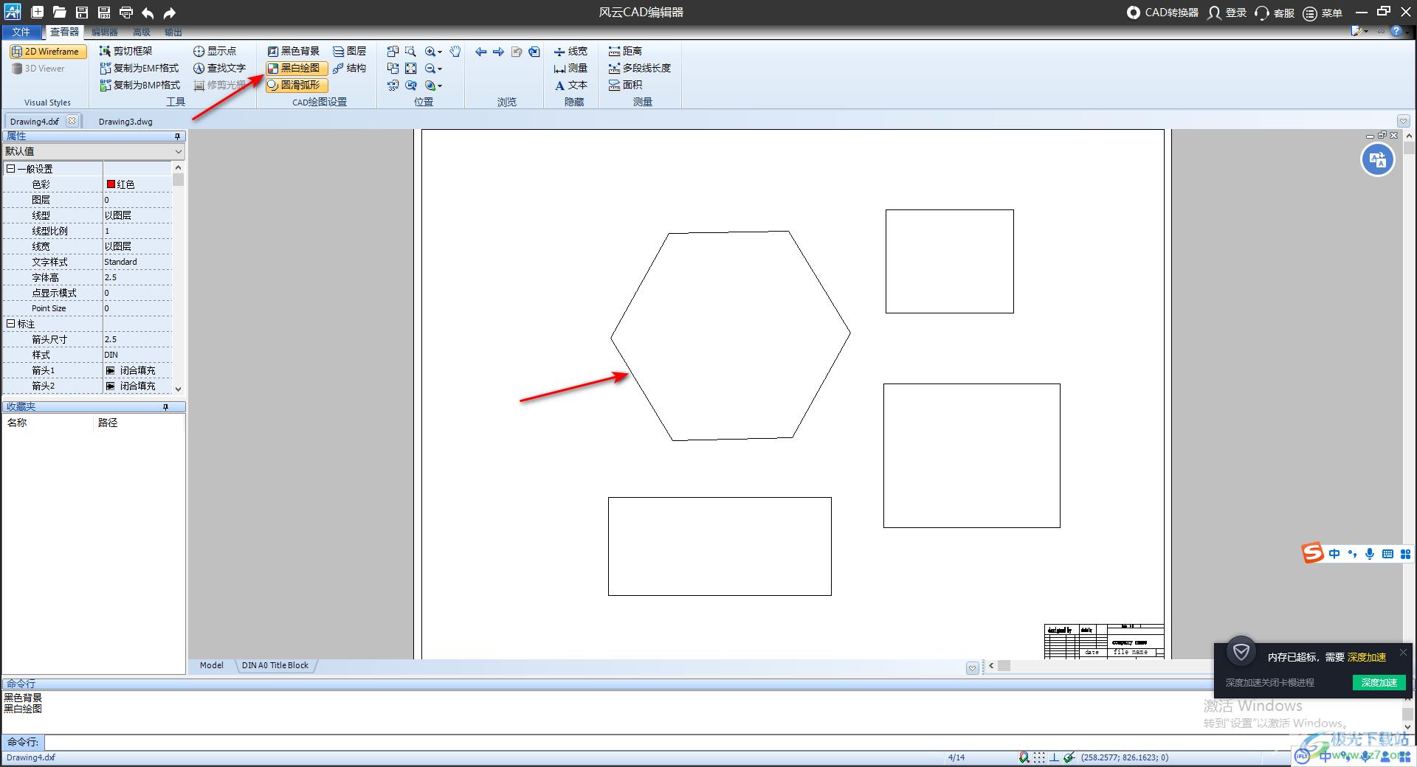The image size is (1417, 767).
Task: Click the properties panel vertical scrollbar
Action: (x=178, y=278)
